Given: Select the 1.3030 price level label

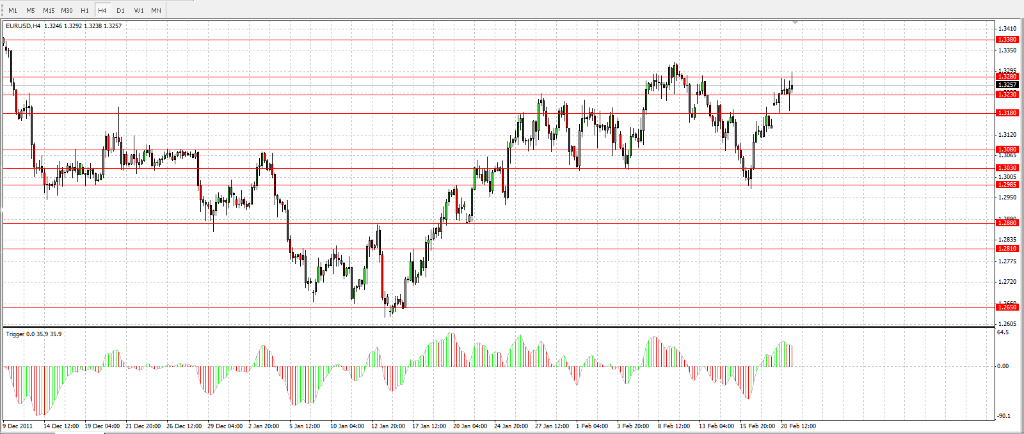Looking at the screenshot, I should coord(1007,168).
